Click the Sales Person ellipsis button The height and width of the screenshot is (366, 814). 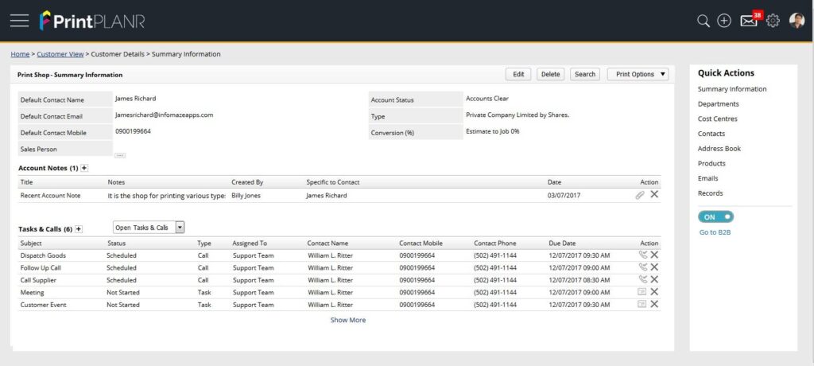pyautogui.click(x=120, y=155)
